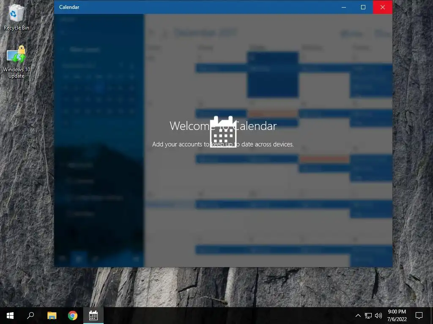Open the Windows 10 update desktop icon
This screenshot has width=433, height=324.
coord(16,62)
